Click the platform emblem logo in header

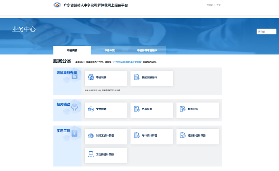click(x=57, y=5)
